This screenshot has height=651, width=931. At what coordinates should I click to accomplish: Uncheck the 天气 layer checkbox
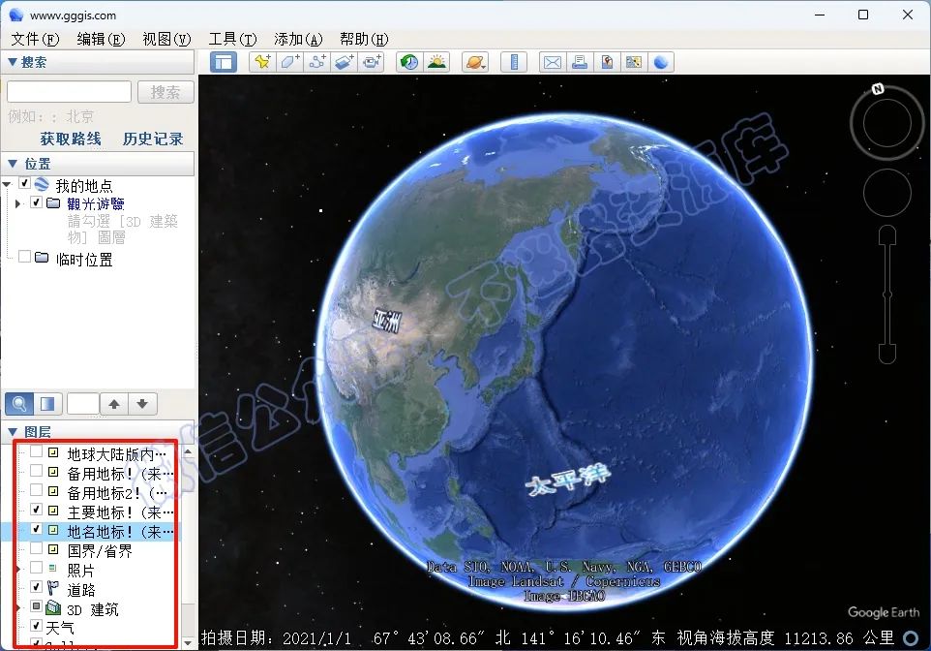pos(36,626)
